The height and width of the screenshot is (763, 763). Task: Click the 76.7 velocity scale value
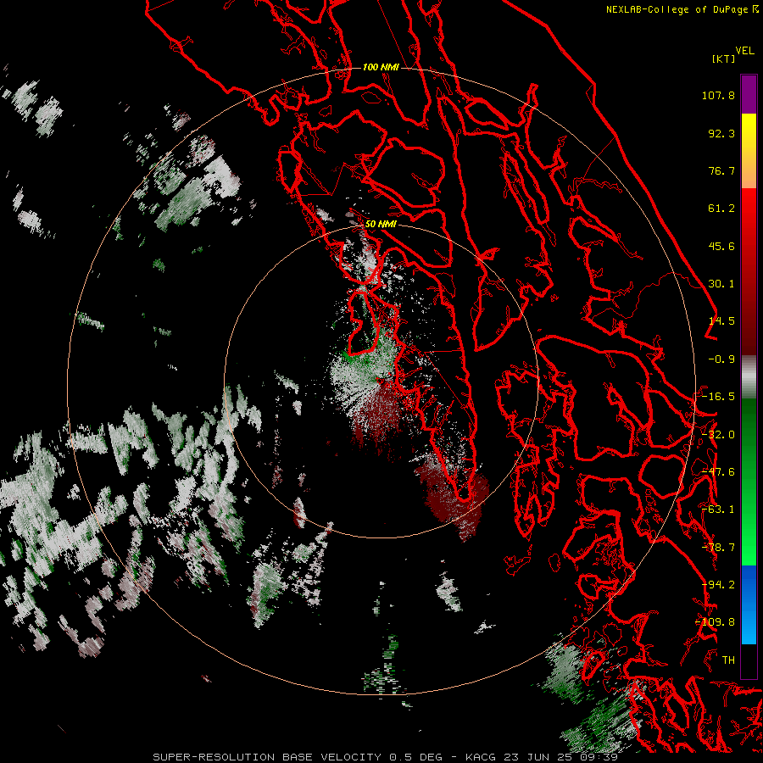click(x=721, y=170)
